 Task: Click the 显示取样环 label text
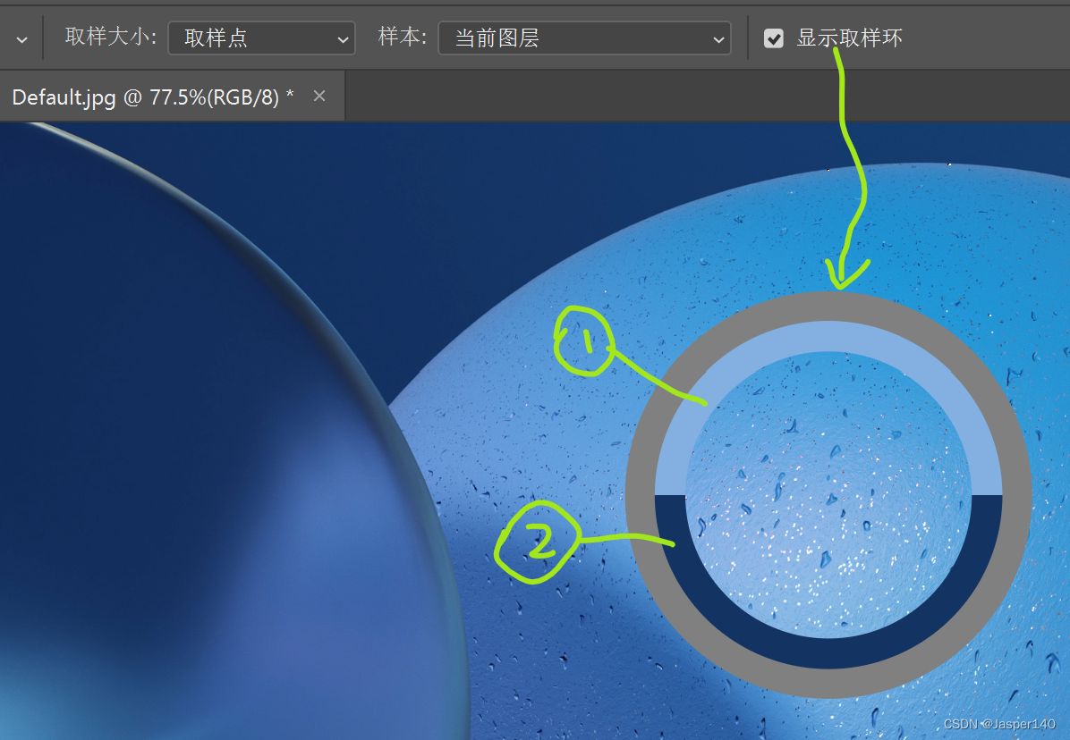click(x=850, y=38)
